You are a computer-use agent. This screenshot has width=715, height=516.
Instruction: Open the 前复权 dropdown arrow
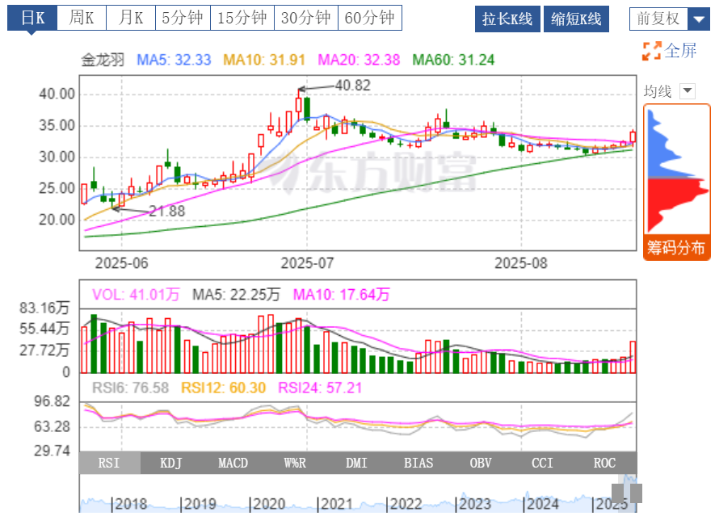(x=699, y=19)
